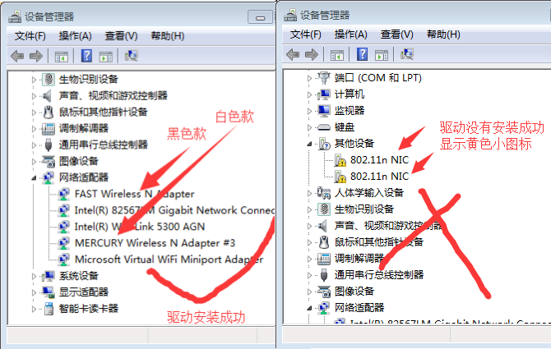Open 操作(A) menu in left window
The image size is (551, 349).
click(x=75, y=36)
